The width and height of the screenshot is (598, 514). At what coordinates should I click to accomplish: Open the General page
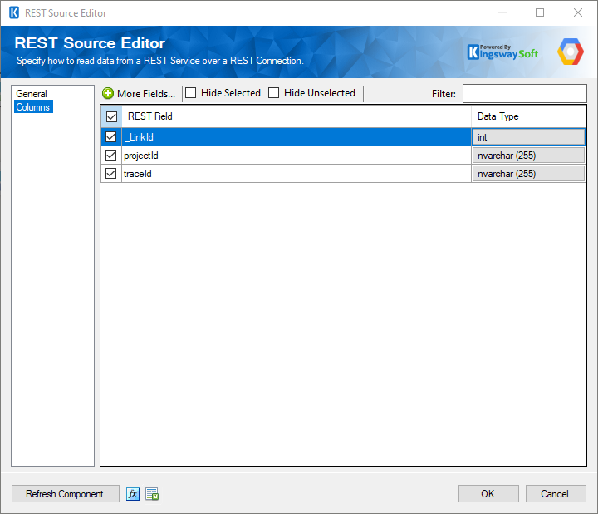click(32, 94)
